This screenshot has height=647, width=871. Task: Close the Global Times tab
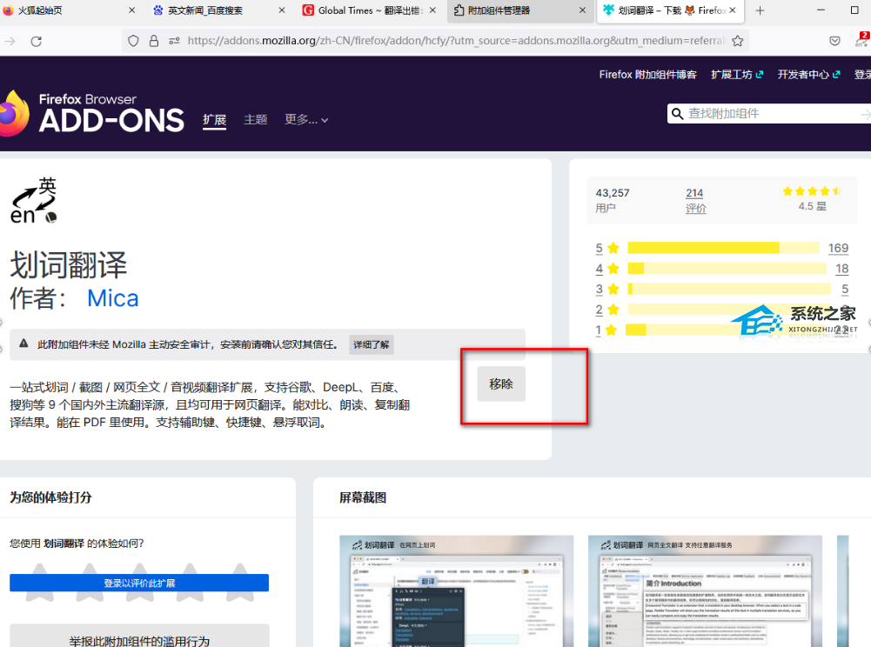coord(432,10)
